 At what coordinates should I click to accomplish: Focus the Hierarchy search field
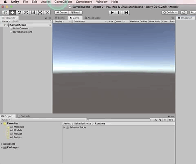click(x=32, y=22)
